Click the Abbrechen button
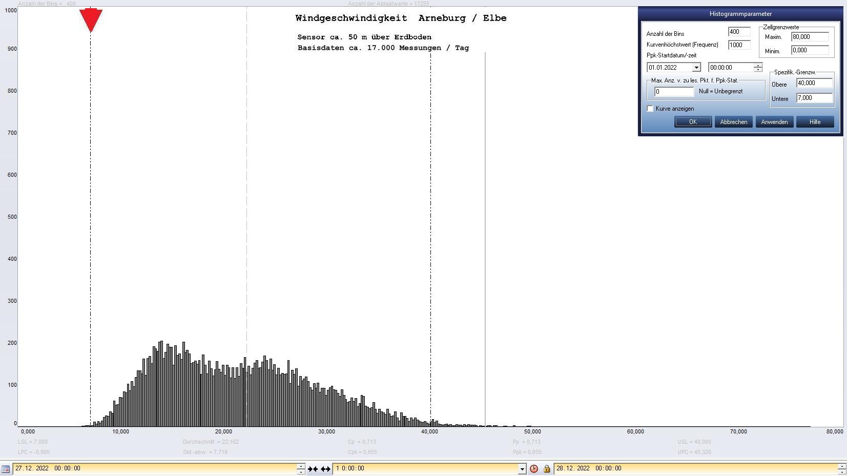Viewport: 847px width, 476px height. 733,122
